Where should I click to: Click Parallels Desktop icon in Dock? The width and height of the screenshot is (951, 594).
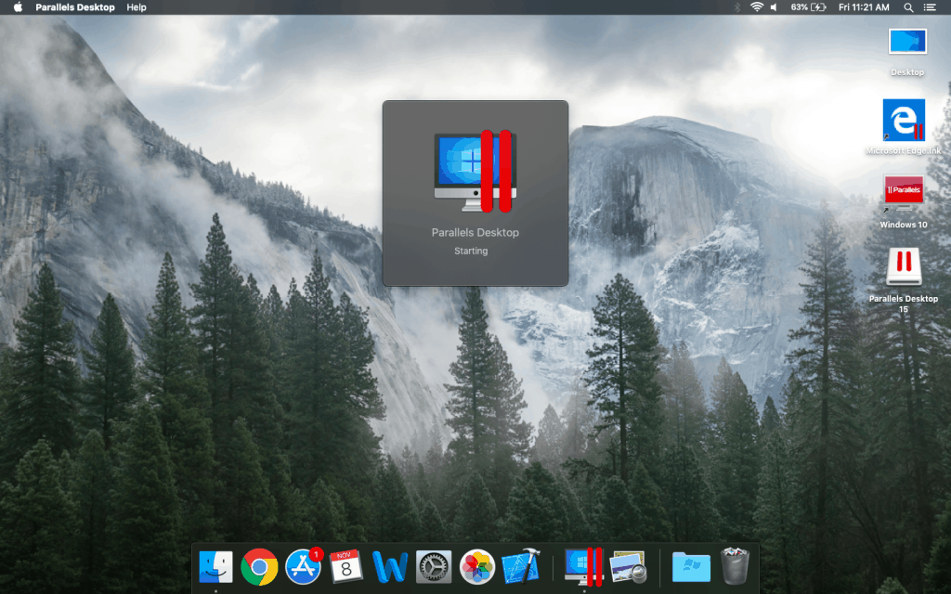pos(583,567)
